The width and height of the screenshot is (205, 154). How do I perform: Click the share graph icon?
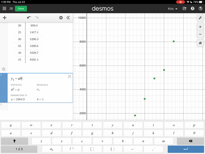point(184,9)
